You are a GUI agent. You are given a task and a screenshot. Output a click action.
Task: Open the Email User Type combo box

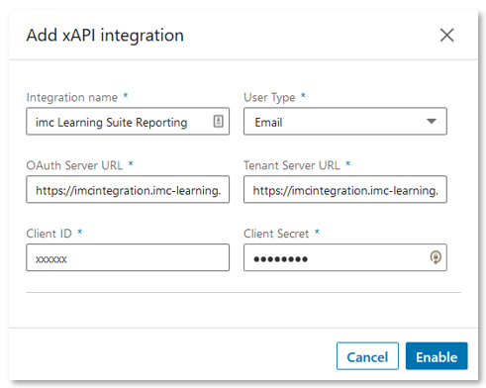point(345,121)
